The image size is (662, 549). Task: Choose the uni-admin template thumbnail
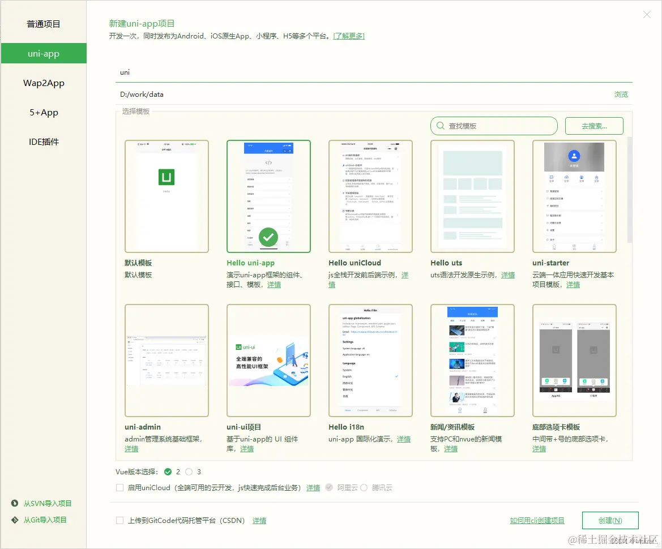pos(166,361)
